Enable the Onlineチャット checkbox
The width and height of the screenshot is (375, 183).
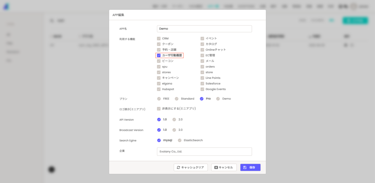202,50
